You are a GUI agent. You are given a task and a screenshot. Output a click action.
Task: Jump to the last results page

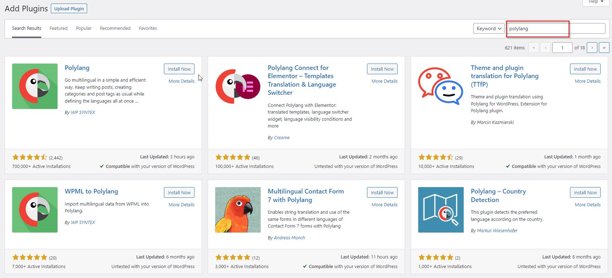click(x=604, y=48)
